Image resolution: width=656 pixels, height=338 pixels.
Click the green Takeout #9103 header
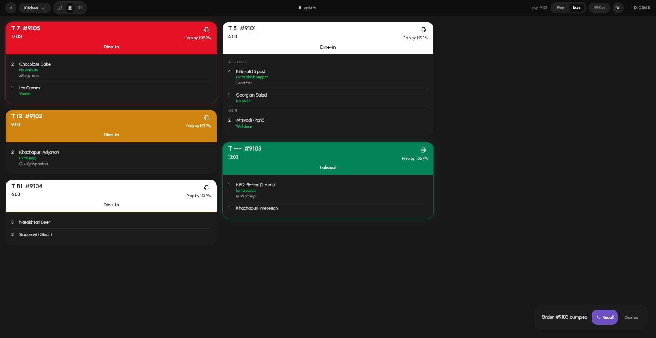(328, 158)
